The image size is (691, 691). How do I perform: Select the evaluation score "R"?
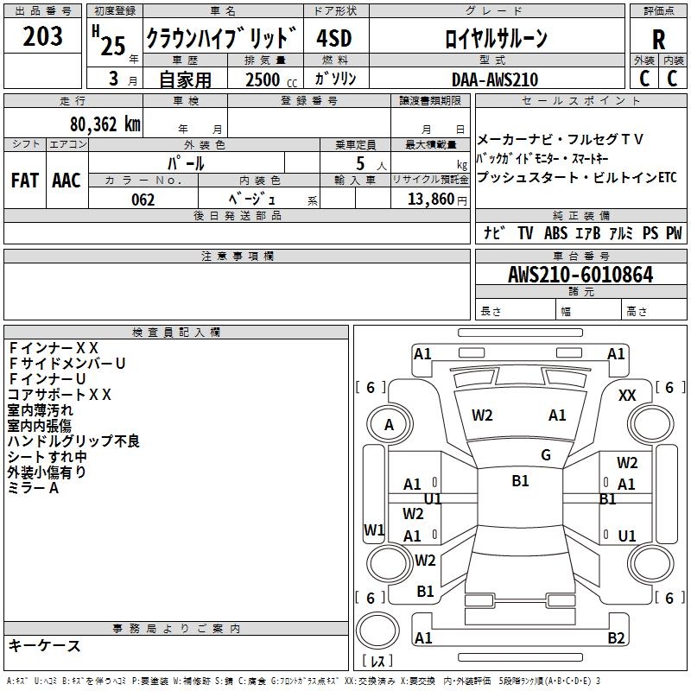[658, 40]
